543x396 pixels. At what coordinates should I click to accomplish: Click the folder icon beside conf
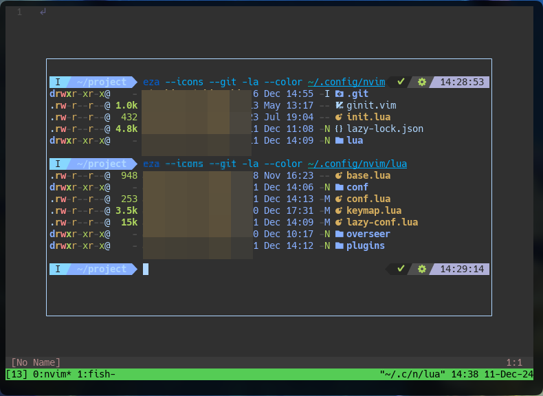click(x=340, y=188)
